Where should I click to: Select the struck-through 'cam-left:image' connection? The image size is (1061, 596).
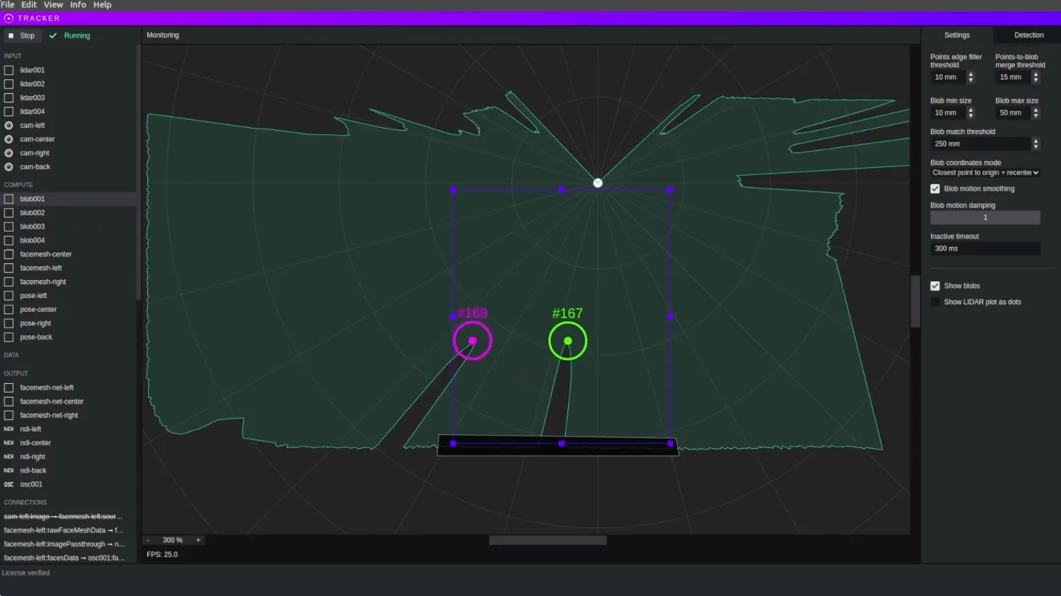click(64, 516)
